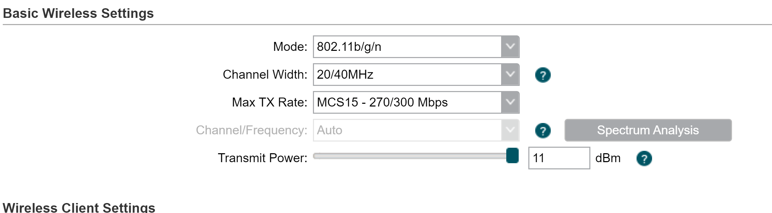
Task: Click the disabled Channel/Frequency dropdown arrow
Action: tap(510, 130)
